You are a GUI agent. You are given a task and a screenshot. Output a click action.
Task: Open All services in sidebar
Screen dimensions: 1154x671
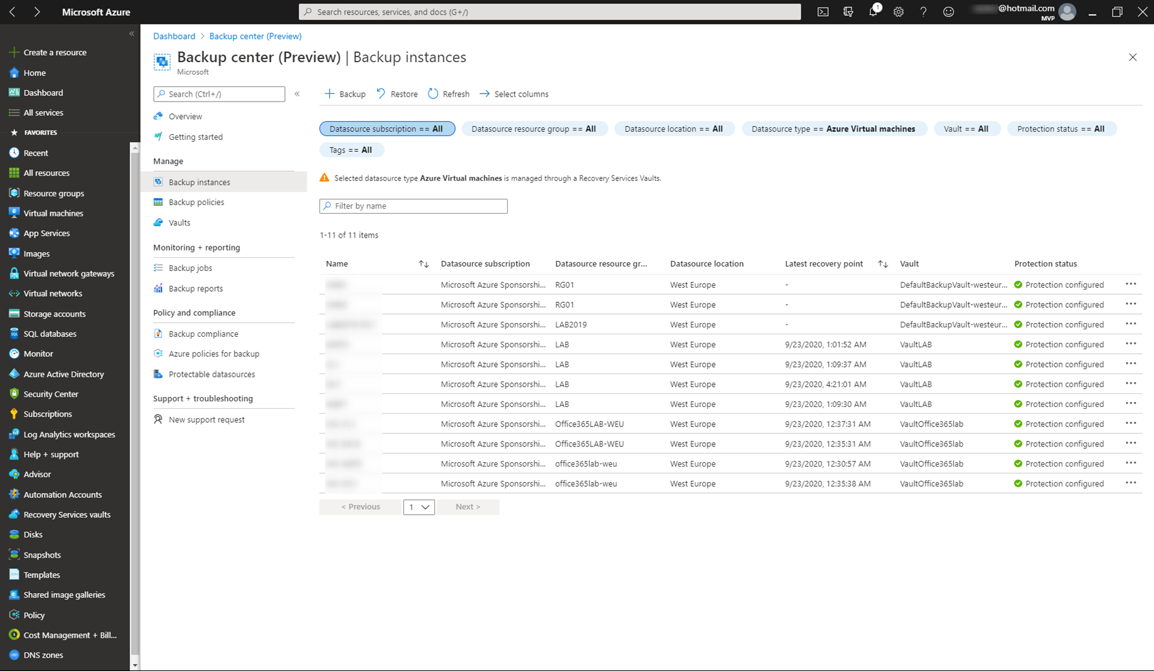pyautogui.click(x=43, y=113)
